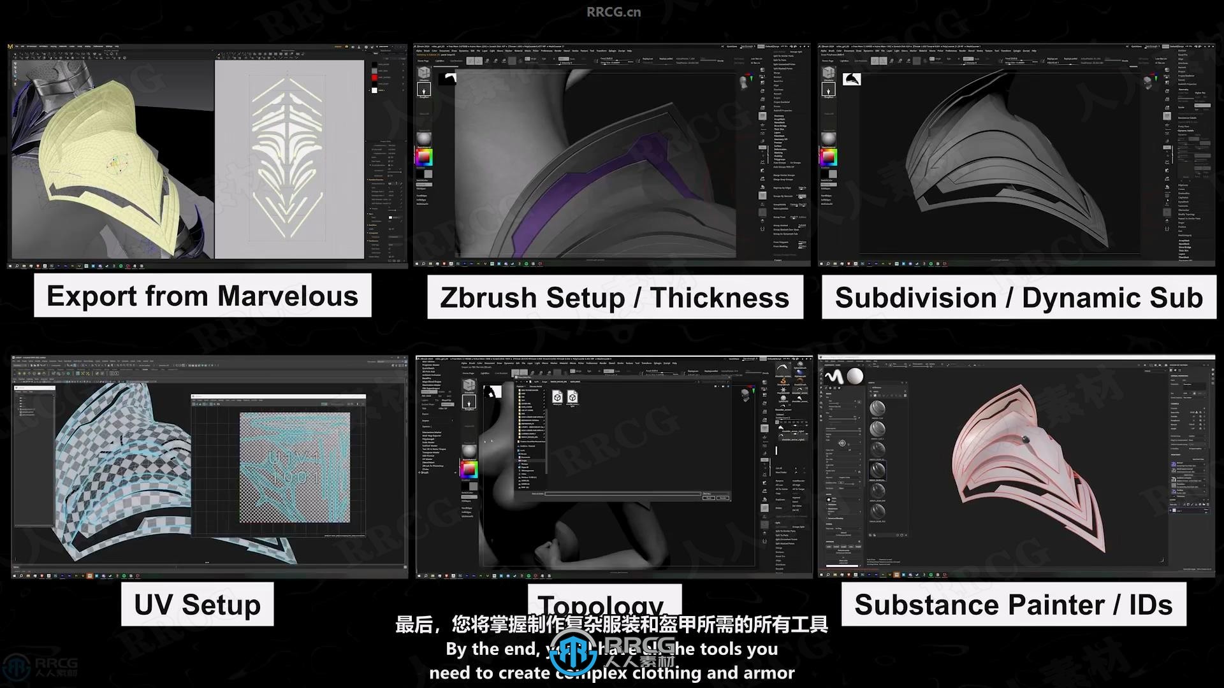
Task: Click the camera head gizmo in Subdivision viewport
Action: (1149, 82)
